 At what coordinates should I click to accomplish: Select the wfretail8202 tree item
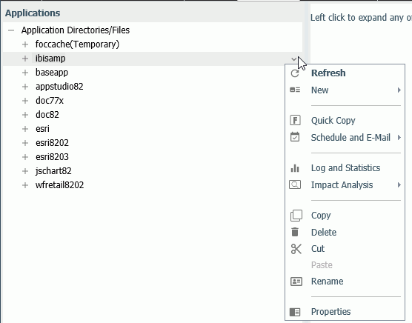point(59,185)
